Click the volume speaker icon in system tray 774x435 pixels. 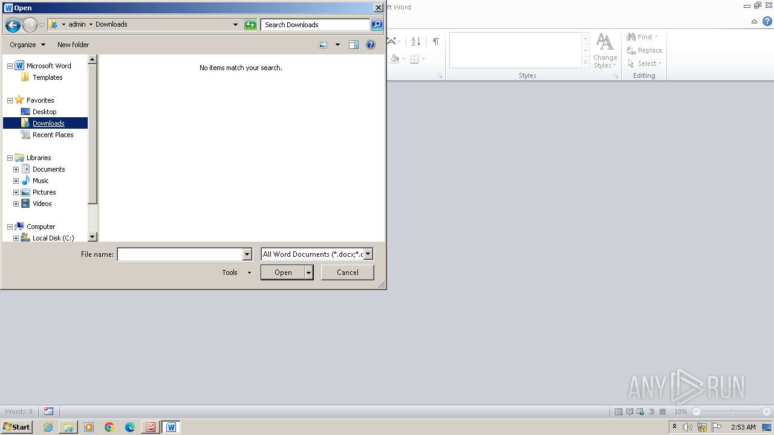click(688, 427)
